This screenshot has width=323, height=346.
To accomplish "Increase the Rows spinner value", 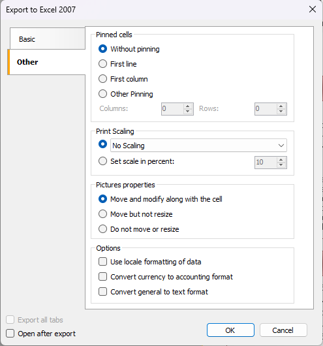I will click(281, 106).
